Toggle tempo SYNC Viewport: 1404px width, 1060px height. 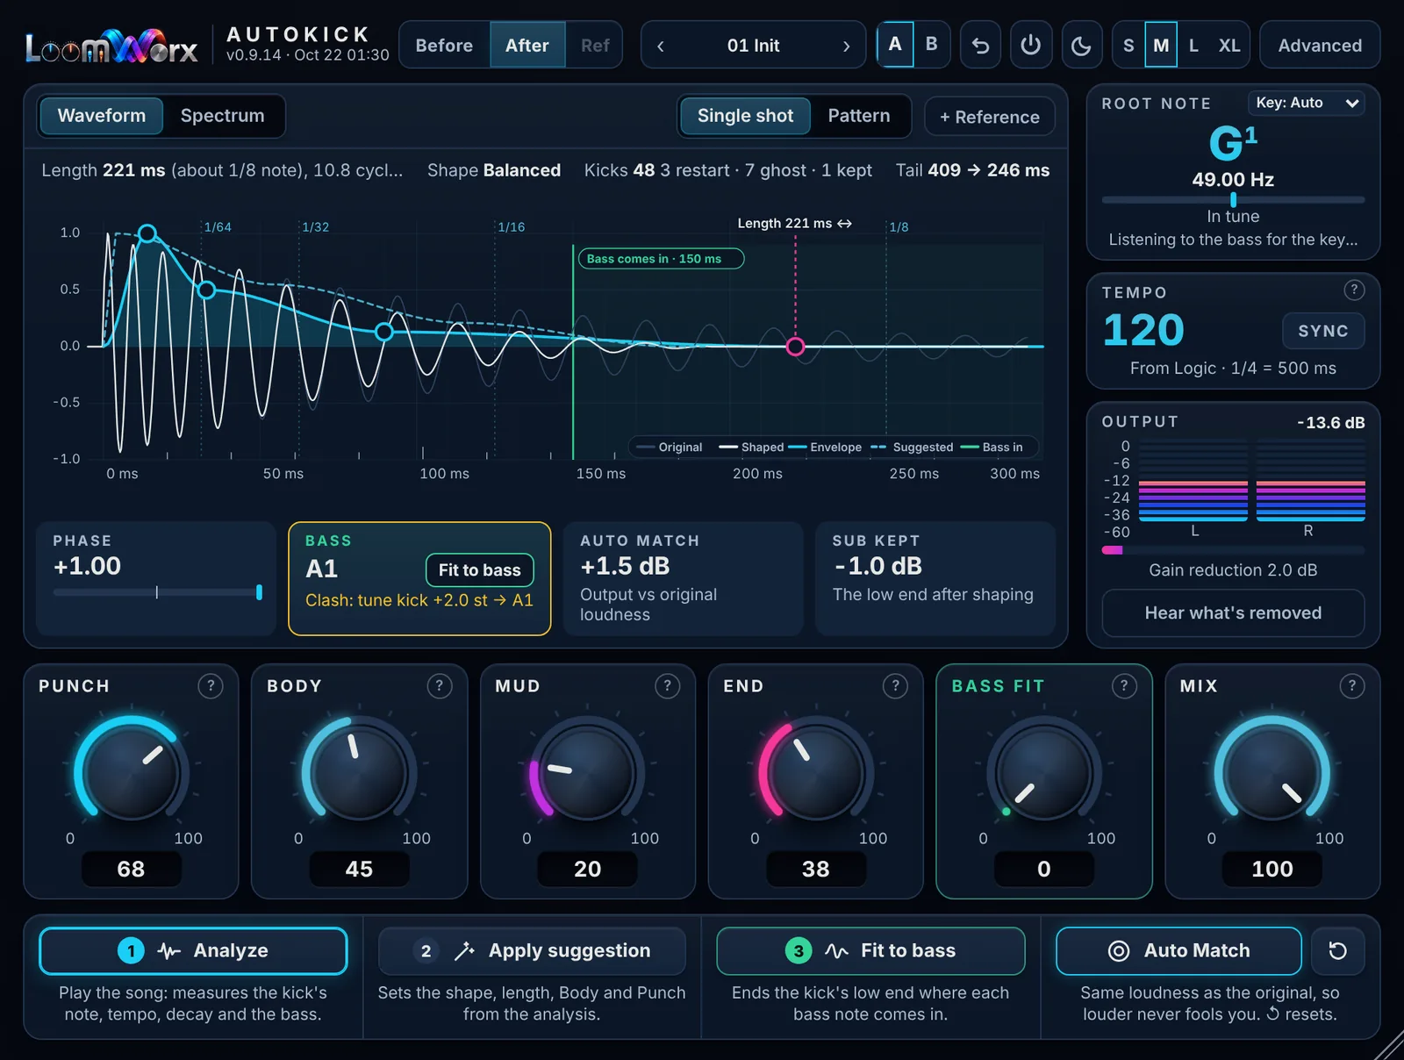pos(1323,331)
